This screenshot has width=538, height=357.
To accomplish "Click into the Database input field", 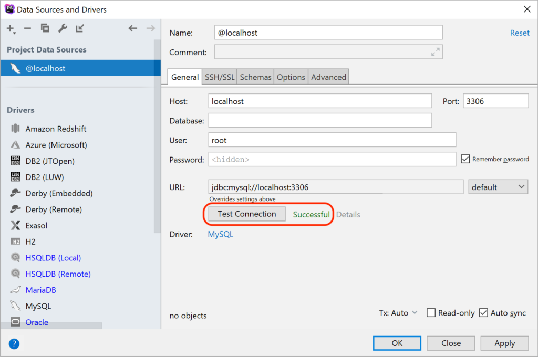I will (320, 121).
